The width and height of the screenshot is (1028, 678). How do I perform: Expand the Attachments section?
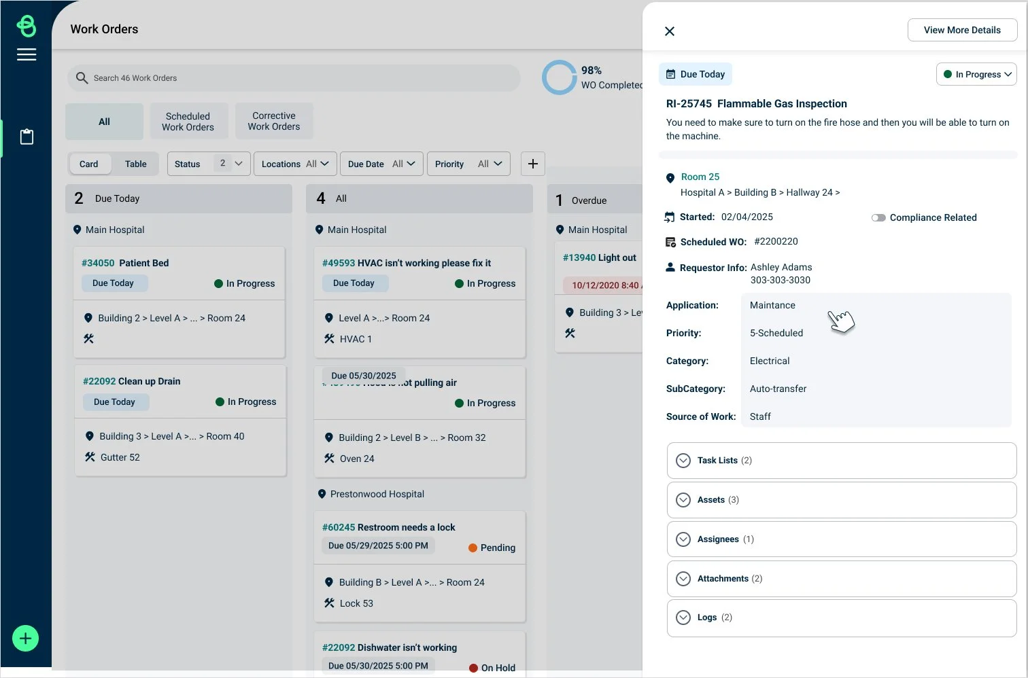pyautogui.click(x=842, y=579)
